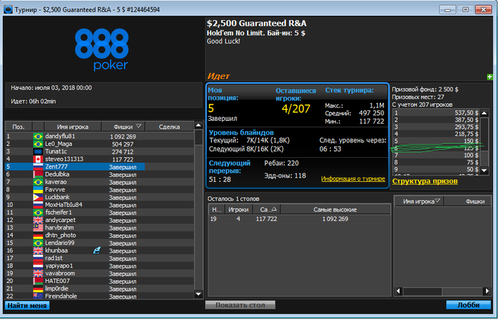Click the UK flag next to andycarpet

pyautogui.click(x=38, y=220)
